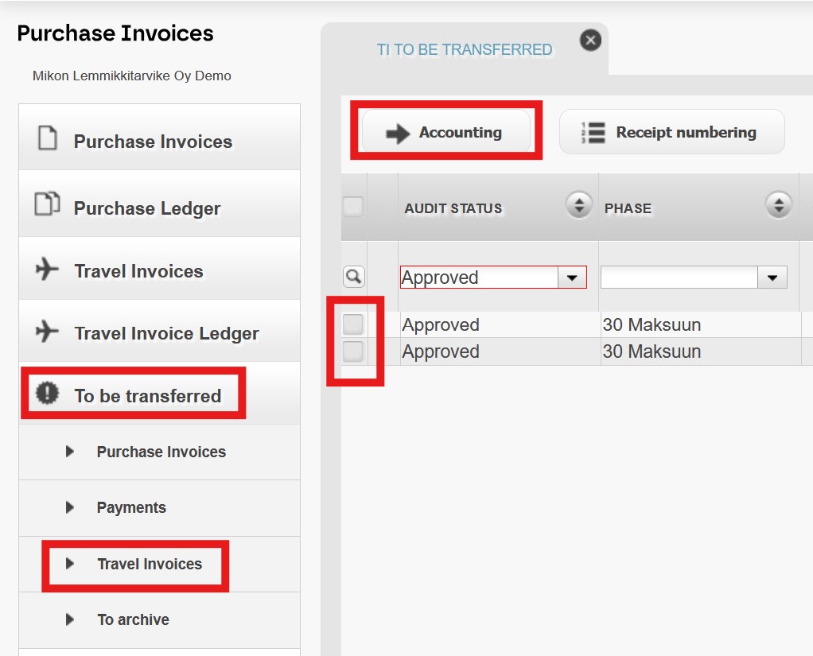Switch to TI TO BE TRANSFERRED tab

pos(464,50)
